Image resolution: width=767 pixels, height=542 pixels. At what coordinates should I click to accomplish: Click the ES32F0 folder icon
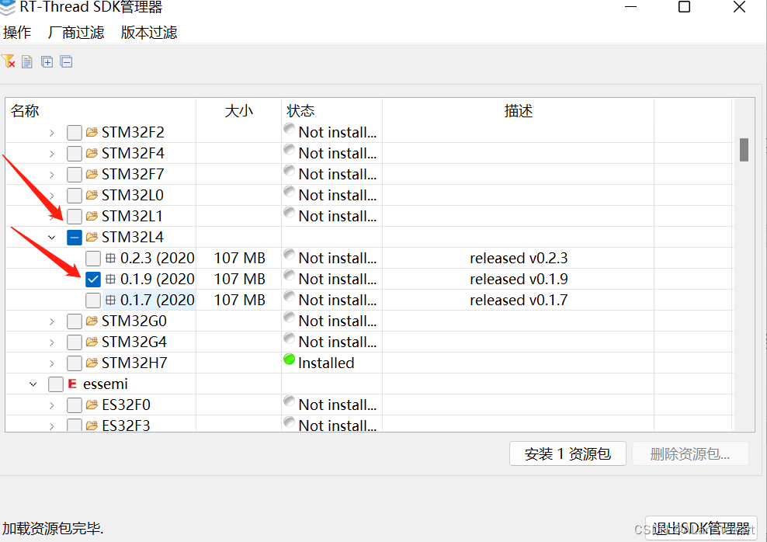pos(92,405)
